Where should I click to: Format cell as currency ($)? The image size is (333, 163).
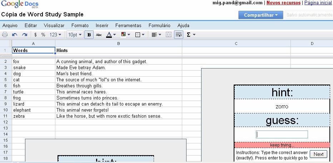pos(35,35)
